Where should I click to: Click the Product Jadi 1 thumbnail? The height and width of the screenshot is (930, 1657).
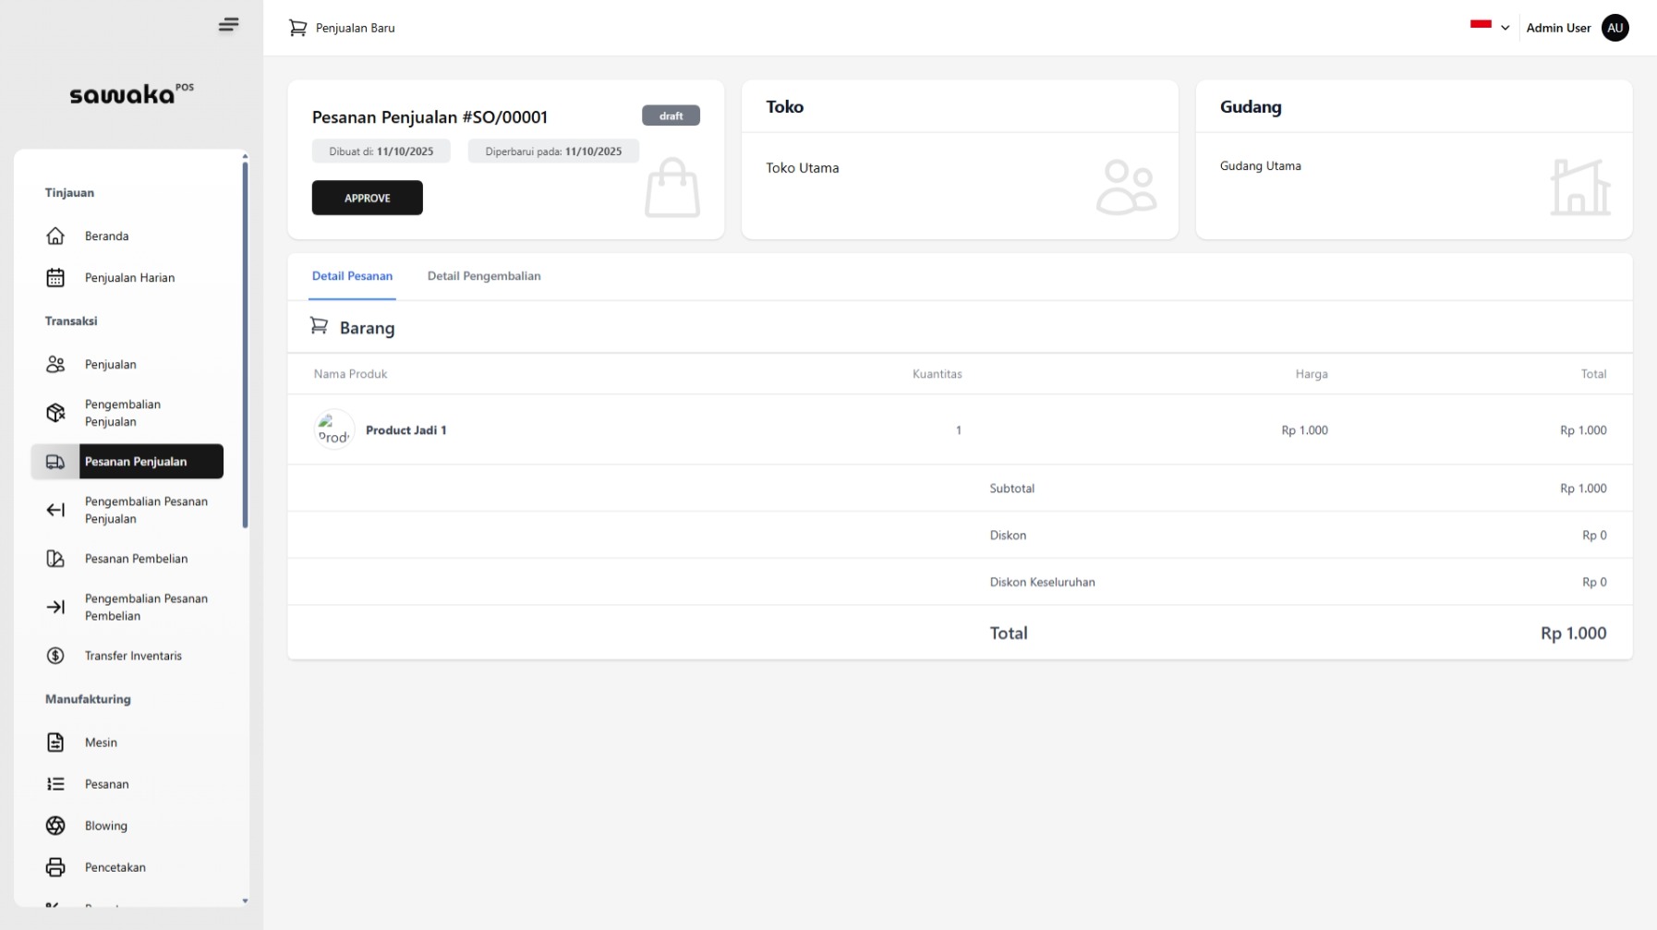334,430
